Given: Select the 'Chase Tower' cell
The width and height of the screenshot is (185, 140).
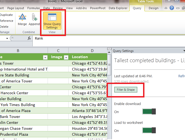Looking at the screenshot, I should click(x=24, y=128).
